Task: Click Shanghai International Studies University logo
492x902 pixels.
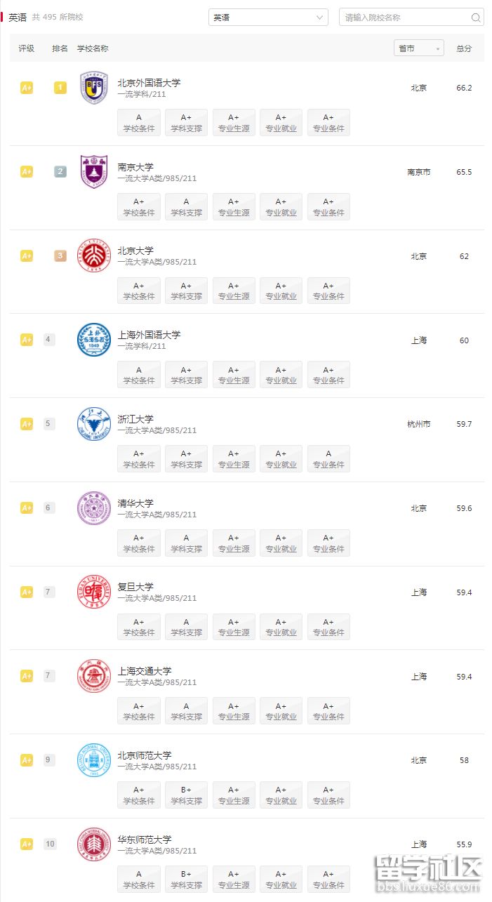Action: 94,340
